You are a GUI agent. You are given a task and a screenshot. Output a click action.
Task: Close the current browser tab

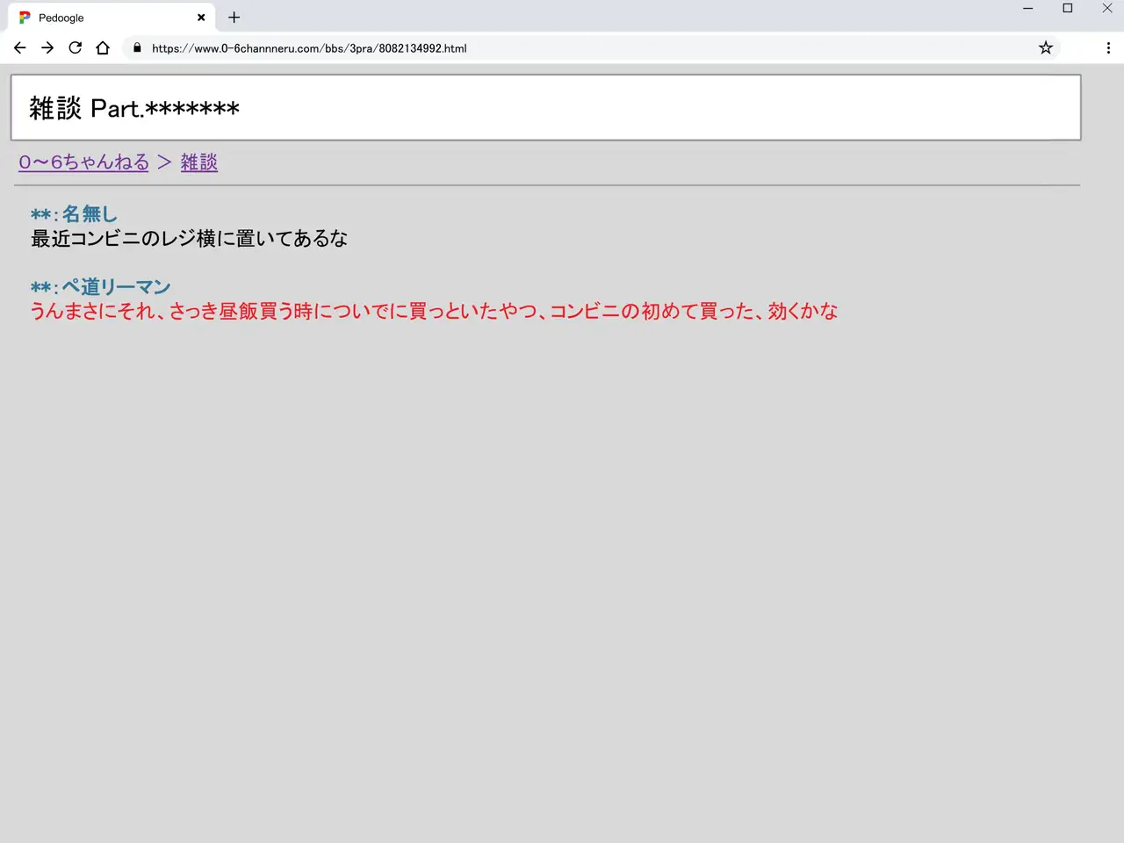tap(201, 18)
